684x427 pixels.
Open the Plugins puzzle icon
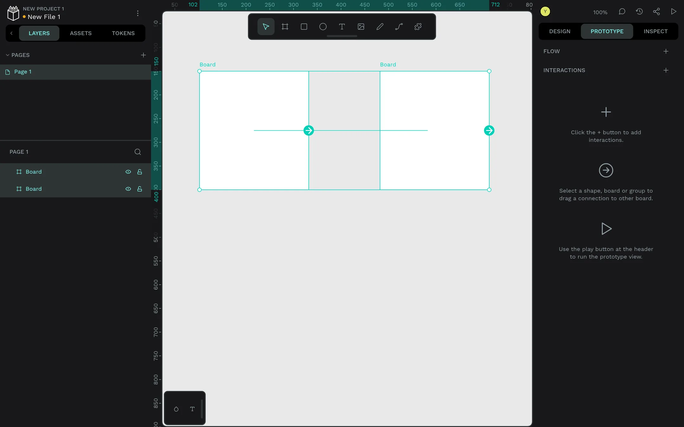tap(418, 27)
